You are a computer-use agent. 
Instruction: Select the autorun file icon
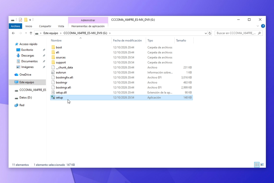[53, 72]
